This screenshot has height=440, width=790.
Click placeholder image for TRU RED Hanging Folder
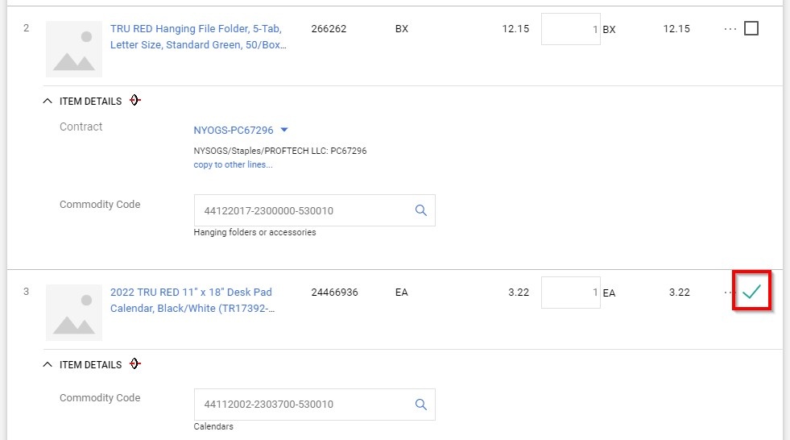pos(74,49)
